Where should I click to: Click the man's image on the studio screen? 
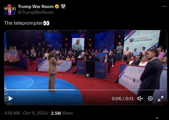click(x=78, y=44)
